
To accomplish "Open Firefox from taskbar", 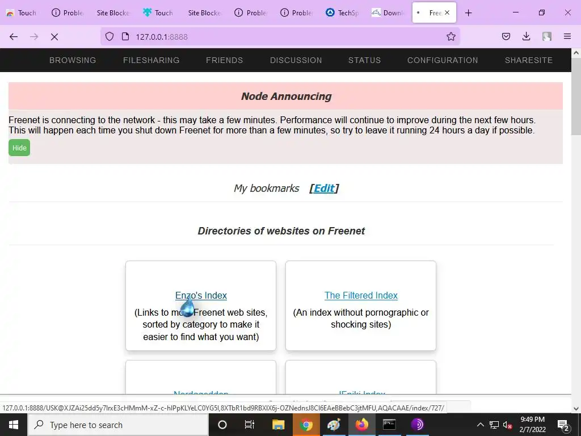I will [361, 425].
